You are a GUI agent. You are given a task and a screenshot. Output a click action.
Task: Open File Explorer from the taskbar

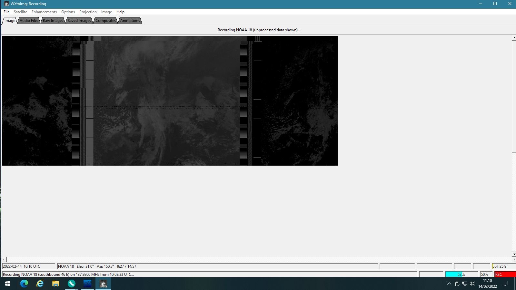[56, 284]
